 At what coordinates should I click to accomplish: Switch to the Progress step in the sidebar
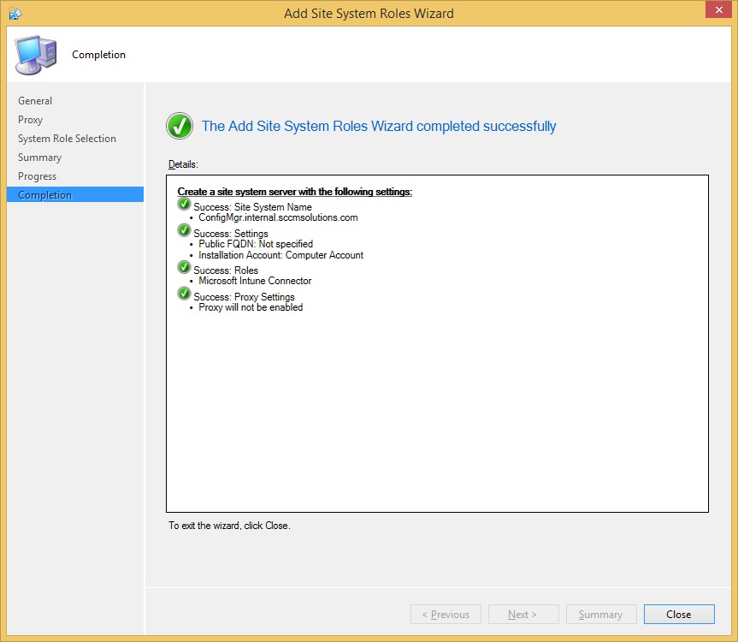[x=37, y=176]
